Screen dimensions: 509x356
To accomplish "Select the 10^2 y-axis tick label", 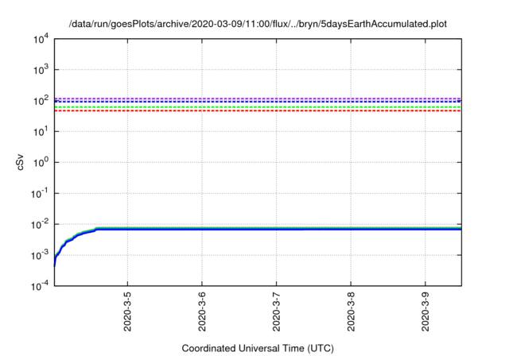I will coord(41,100).
